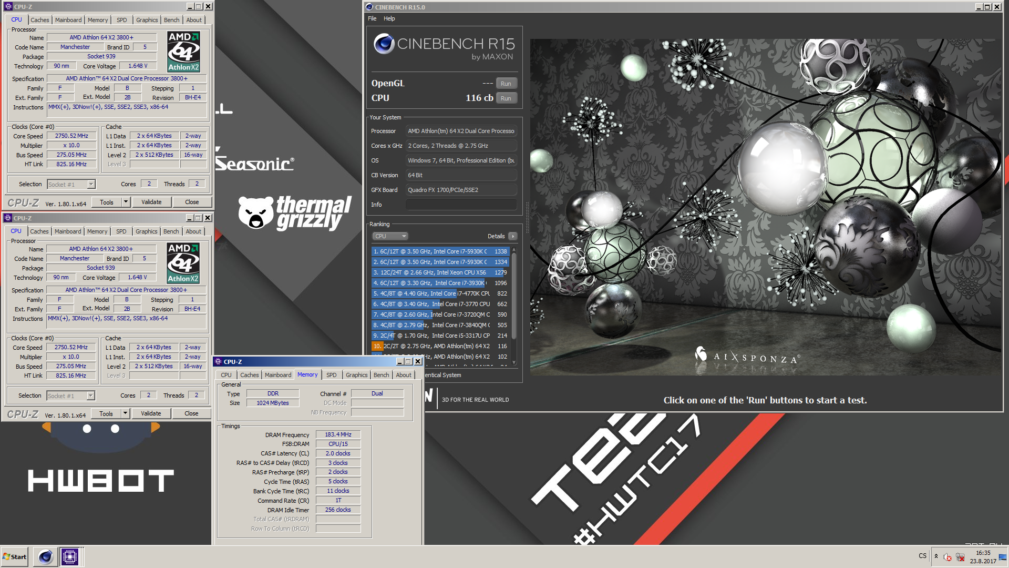
Task: Open the Help menu in Cinebench
Action: tap(389, 18)
